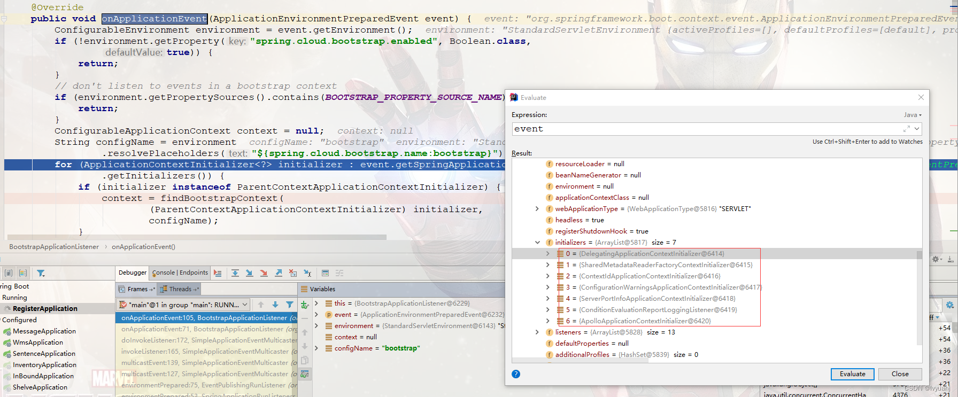Click the Show Execution Point icon
This screenshot has height=397, width=958.
click(218, 273)
